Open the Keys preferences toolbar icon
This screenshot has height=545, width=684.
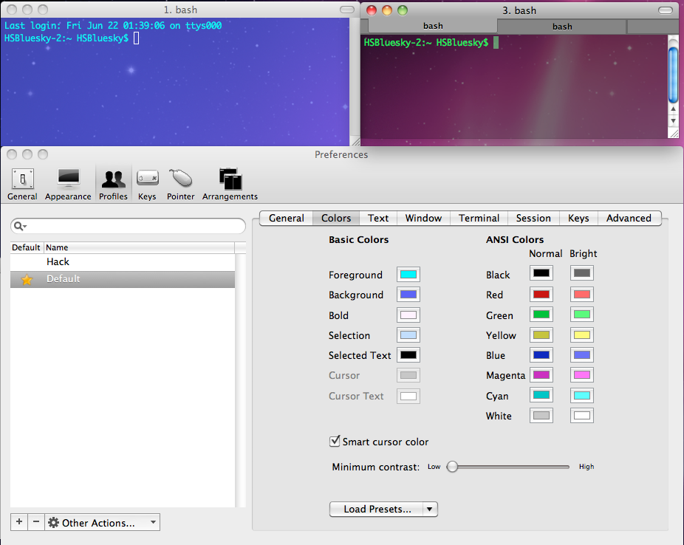[147, 183]
